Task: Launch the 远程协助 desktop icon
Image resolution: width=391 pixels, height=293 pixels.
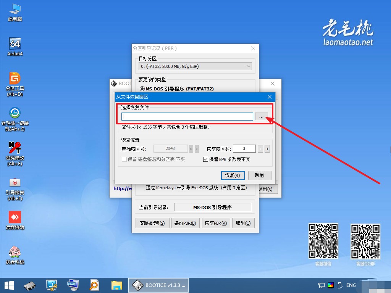Action: pyautogui.click(x=15, y=221)
